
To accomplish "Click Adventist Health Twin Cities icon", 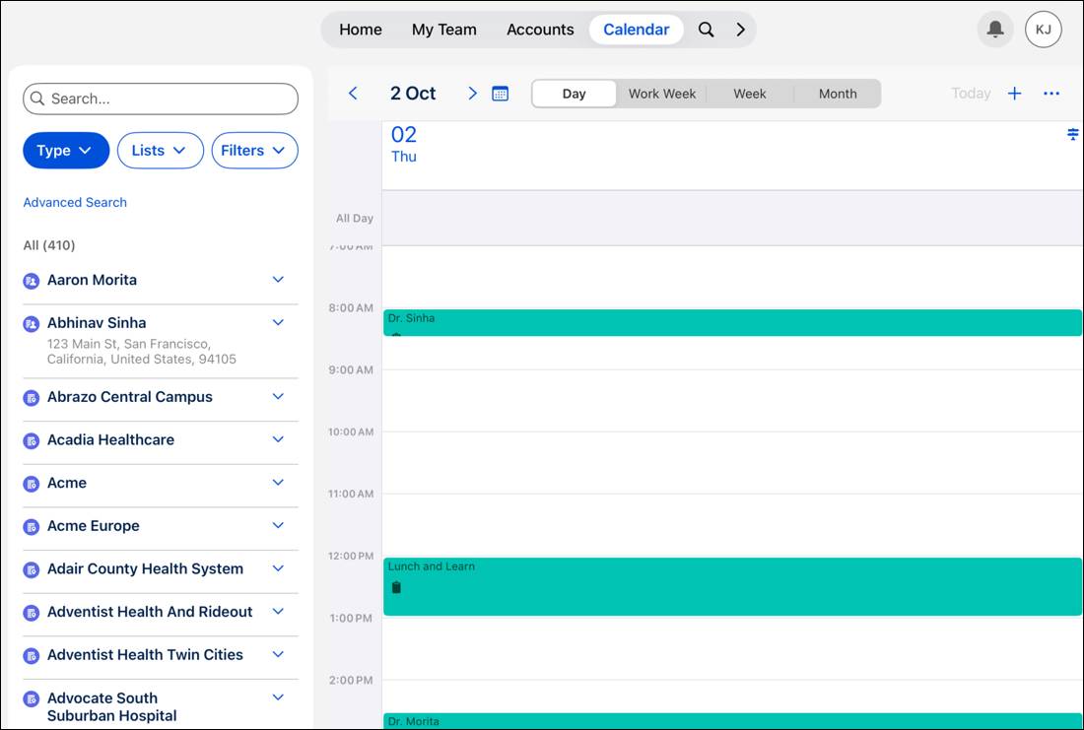I will [32, 655].
